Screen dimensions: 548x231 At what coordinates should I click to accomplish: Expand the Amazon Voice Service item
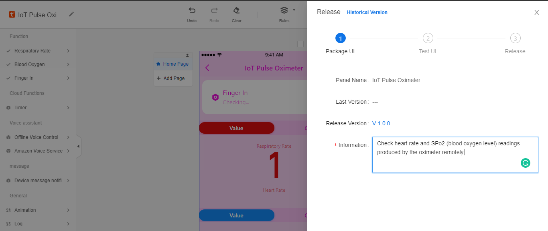coord(68,151)
